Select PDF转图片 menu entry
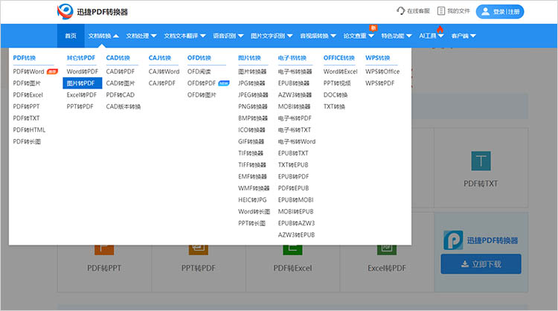 coord(27,83)
